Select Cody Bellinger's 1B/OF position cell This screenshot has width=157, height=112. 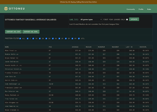(60, 84)
